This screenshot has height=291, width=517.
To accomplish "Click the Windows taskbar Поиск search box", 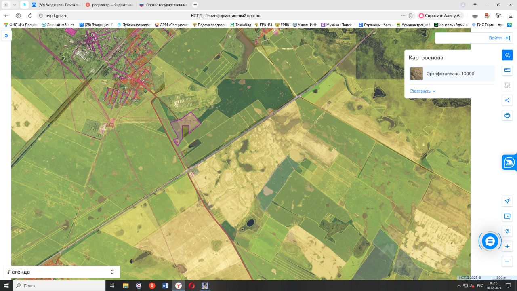I will tap(59, 286).
